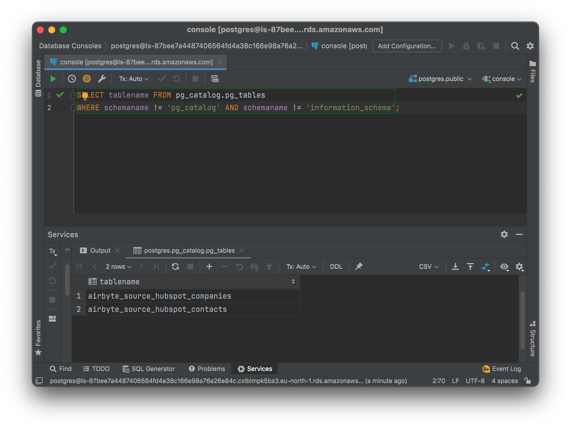
Task: Select the airbyte_source_hubspot_contacts row cell
Action: pyautogui.click(x=157, y=309)
